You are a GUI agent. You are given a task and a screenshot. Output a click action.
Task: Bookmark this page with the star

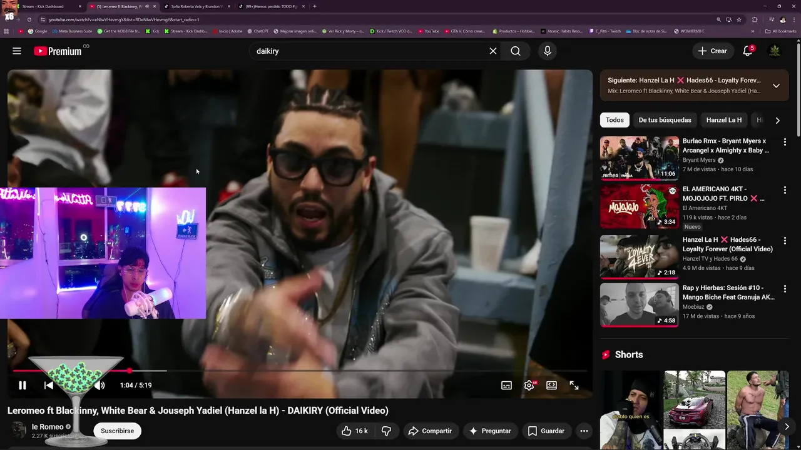pos(738,19)
